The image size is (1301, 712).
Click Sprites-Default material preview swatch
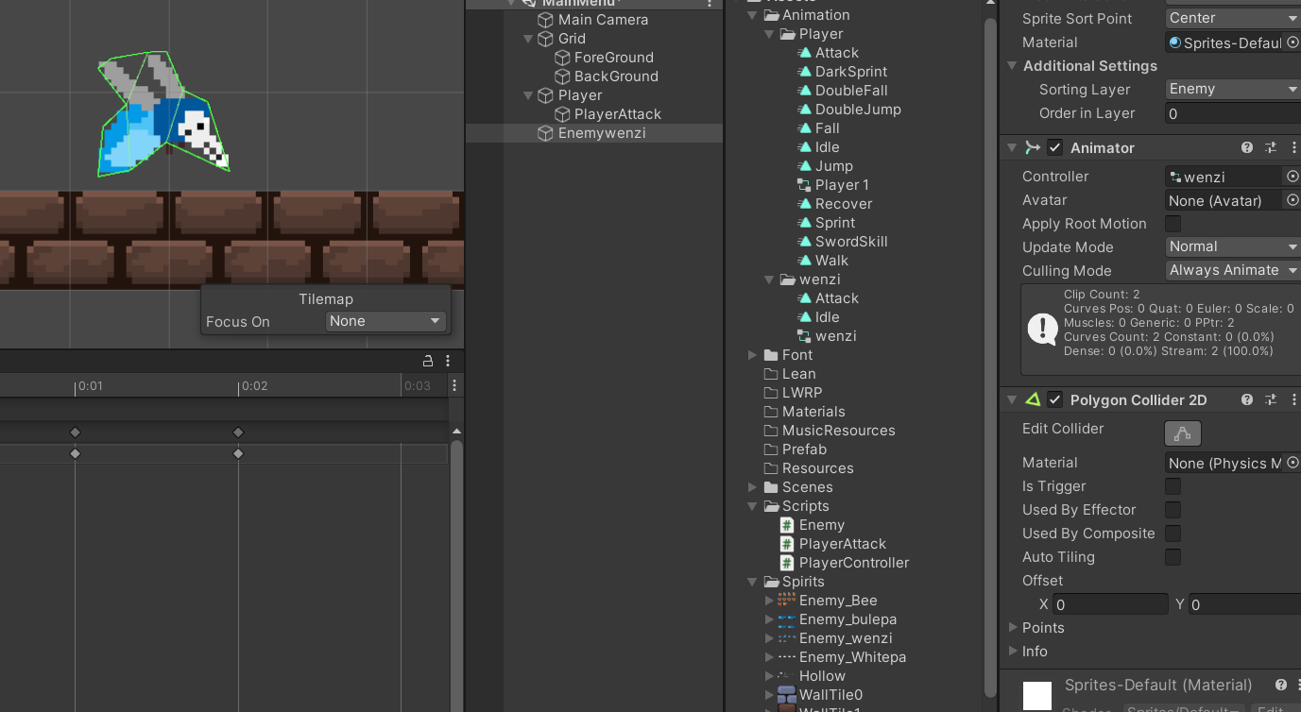[1037, 696]
